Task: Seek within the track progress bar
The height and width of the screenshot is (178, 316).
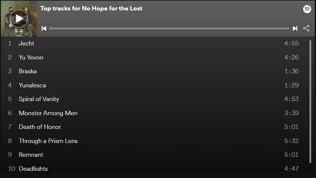Action: [x=169, y=28]
